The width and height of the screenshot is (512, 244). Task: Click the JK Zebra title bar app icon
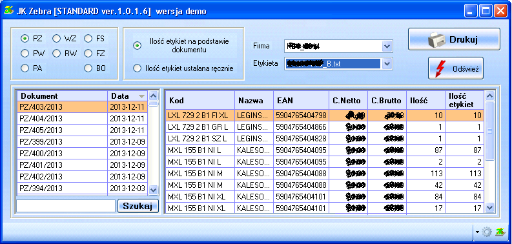click(x=8, y=10)
